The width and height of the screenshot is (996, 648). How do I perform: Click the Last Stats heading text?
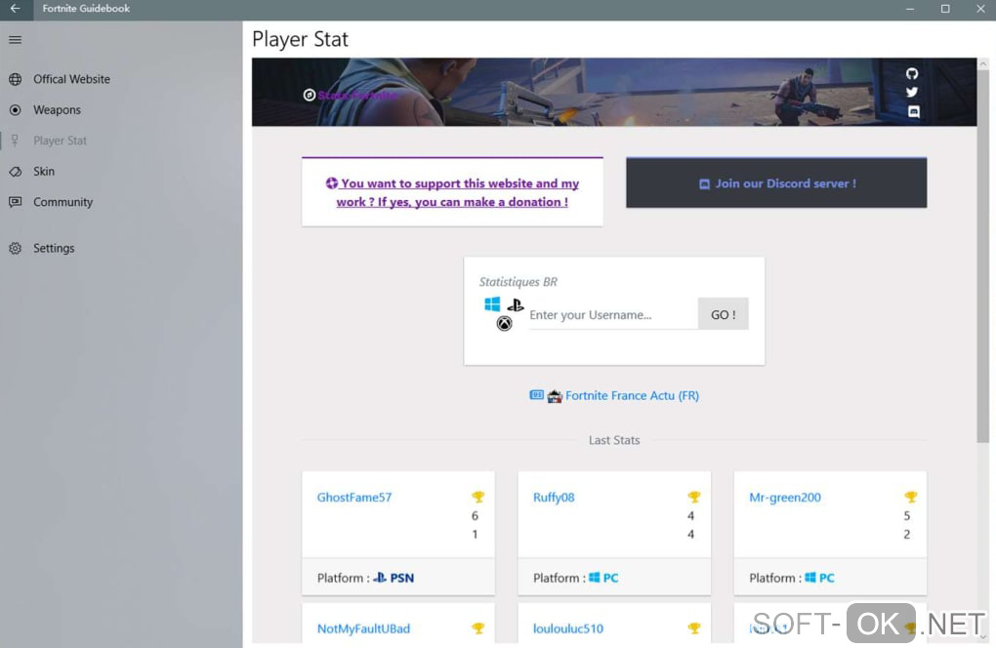tap(614, 440)
